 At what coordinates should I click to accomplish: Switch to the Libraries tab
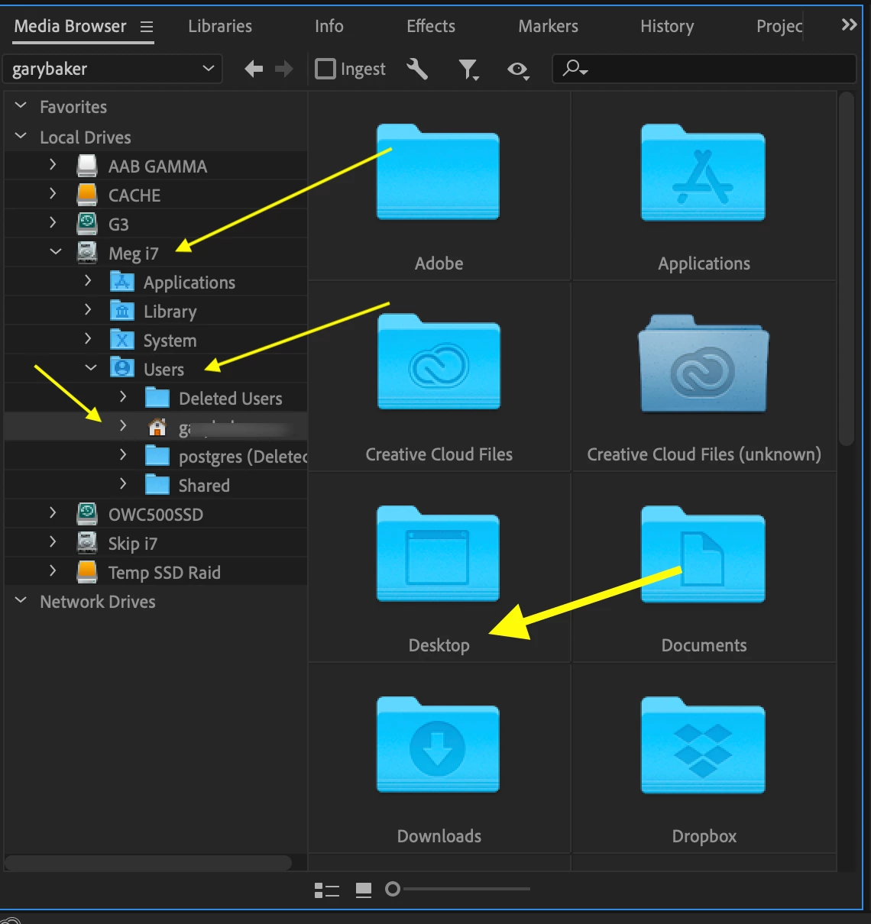click(220, 26)
